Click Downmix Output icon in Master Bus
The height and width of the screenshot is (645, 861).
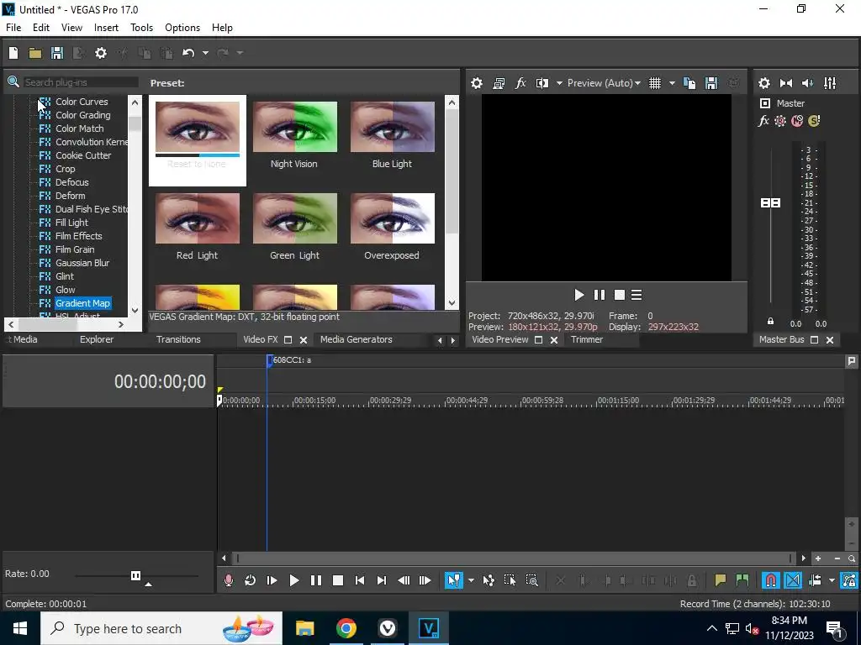[786, 83]
